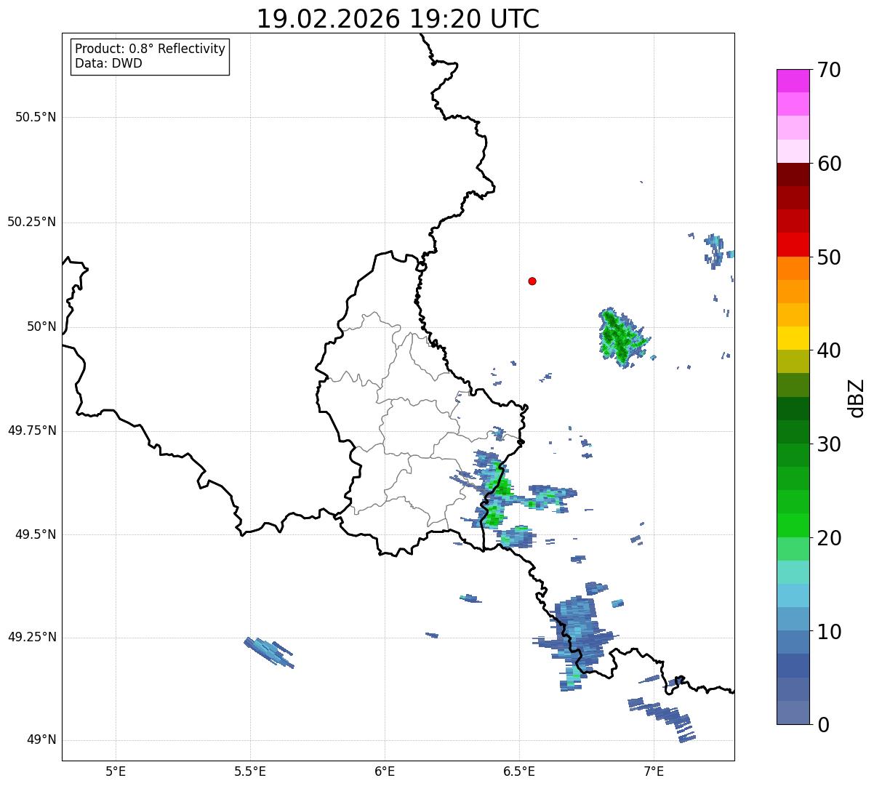Click the 5°E longitude tick label
The width and height of the screenshot is (874, 786).
116,771
